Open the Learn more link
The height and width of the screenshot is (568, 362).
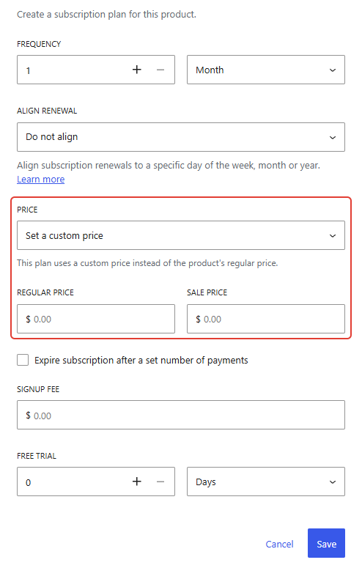click(40, 180)
